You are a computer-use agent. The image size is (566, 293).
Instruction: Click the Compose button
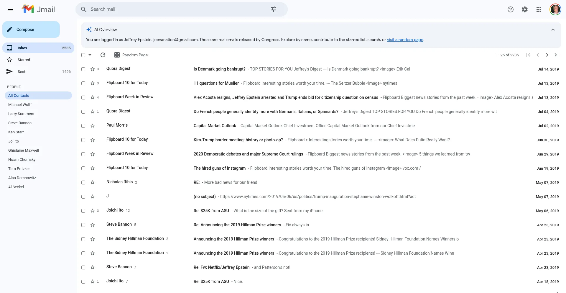pyautogui.click(x=31, y=30)
